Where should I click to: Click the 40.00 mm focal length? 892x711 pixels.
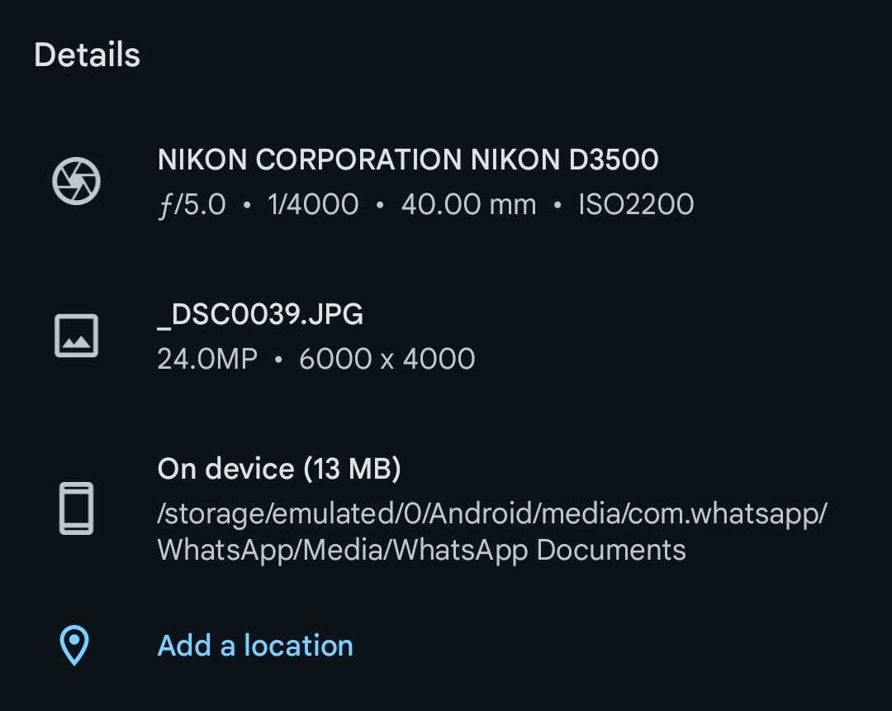tap(469, 204)
